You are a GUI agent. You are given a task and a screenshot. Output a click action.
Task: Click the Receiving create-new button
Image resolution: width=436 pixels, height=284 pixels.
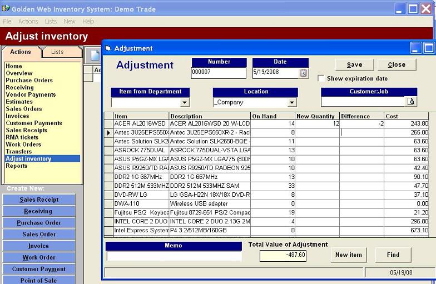click(39, 211)
